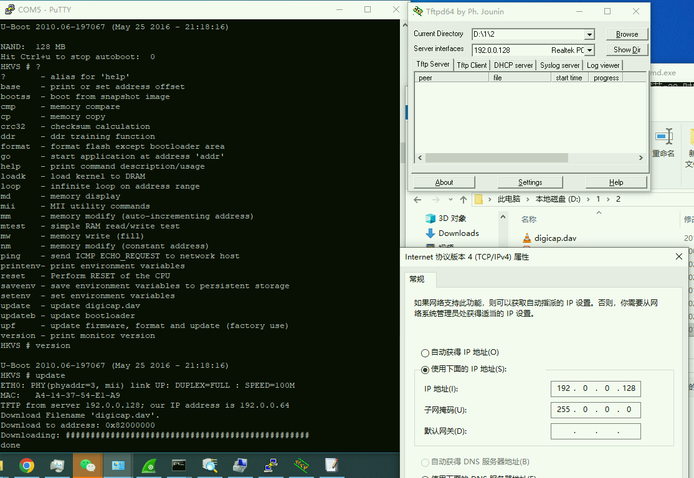Select obtain IP address automatically radio button
This screenshot has width=694, height=478.
tap(425, 353)
